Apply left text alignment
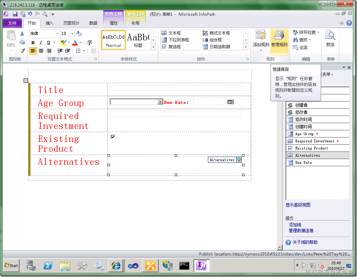 point(33,51)
